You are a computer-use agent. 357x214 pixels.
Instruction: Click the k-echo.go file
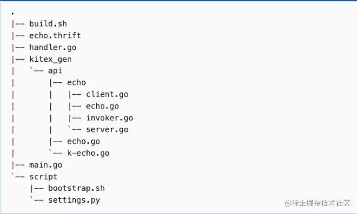click(88, 153)
